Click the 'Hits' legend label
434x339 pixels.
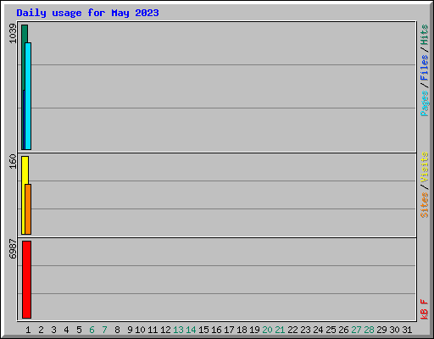(424, 35)
